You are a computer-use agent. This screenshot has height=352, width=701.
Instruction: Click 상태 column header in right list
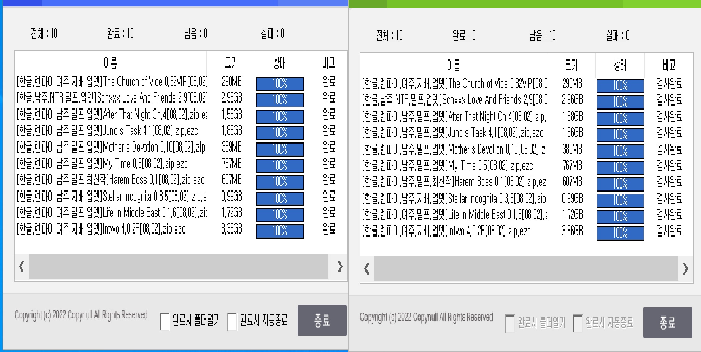620,65
